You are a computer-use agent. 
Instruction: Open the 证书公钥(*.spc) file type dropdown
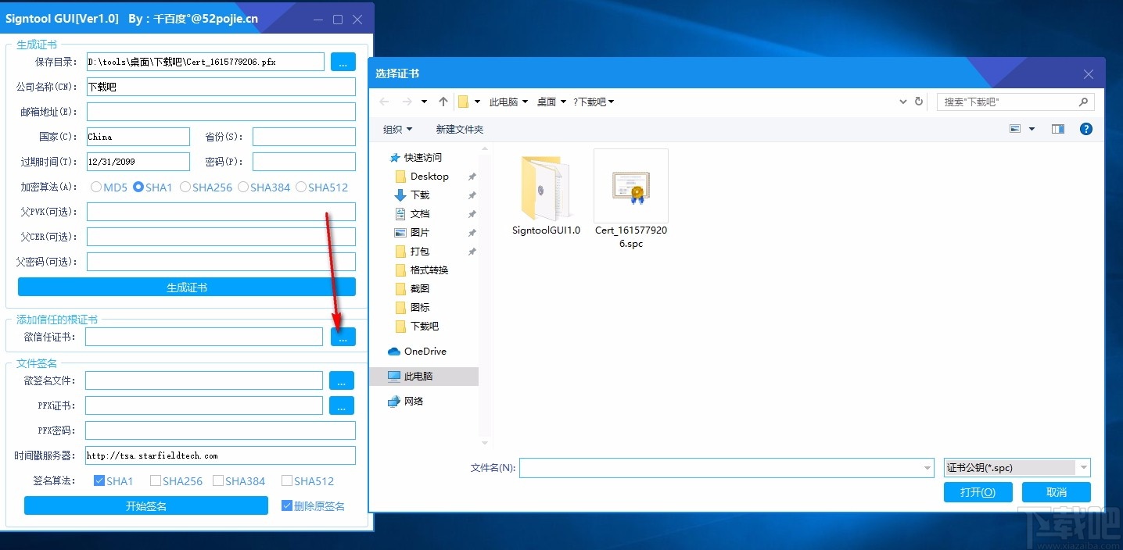click(x=1084, y=467)
